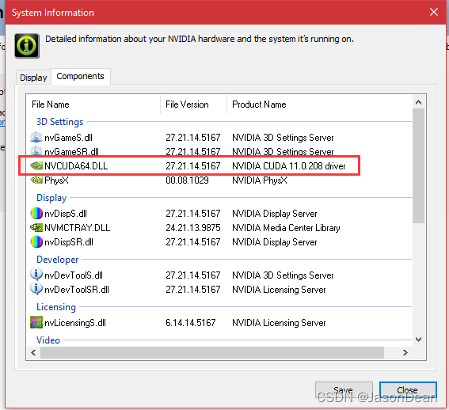Click version 24.21.13.9875

[193, 228]
